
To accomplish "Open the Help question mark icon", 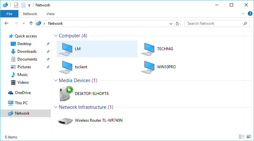I will [x=250, y=14].
